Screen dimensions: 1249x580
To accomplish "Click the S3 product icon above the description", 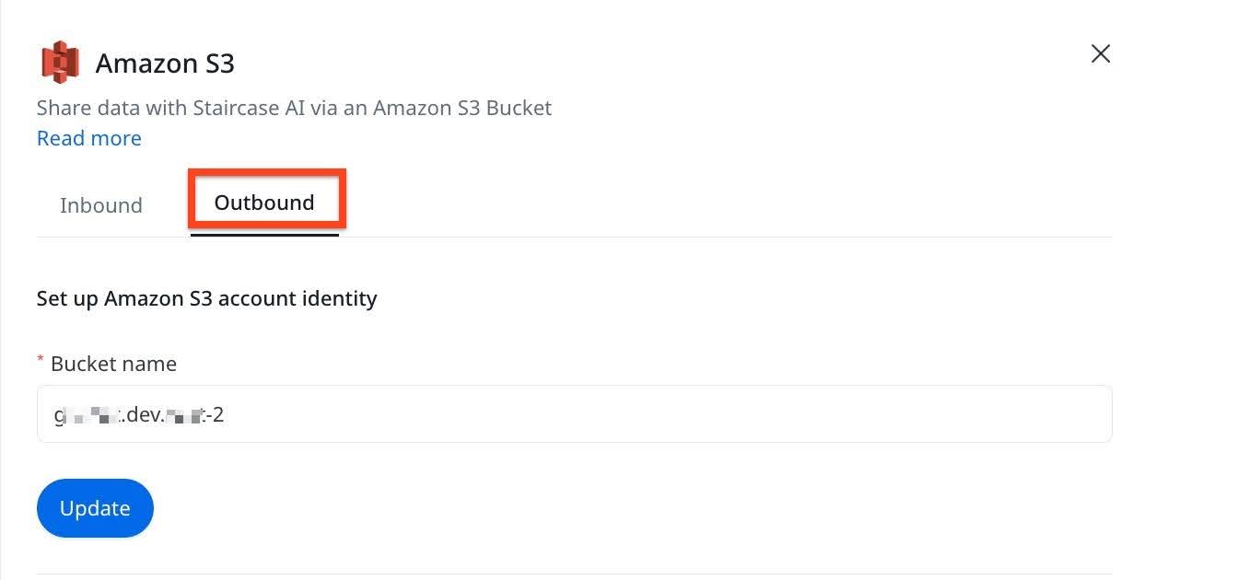I will pos(61,61).
